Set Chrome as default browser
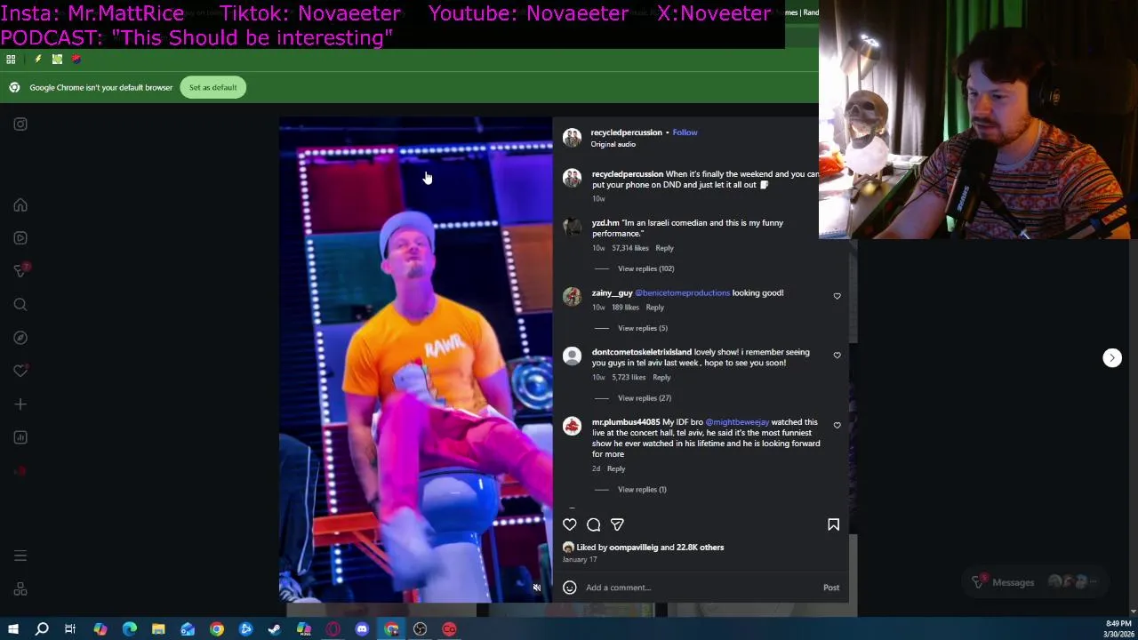Viewport: 1138px width, 640px height. tap(213, 87)
